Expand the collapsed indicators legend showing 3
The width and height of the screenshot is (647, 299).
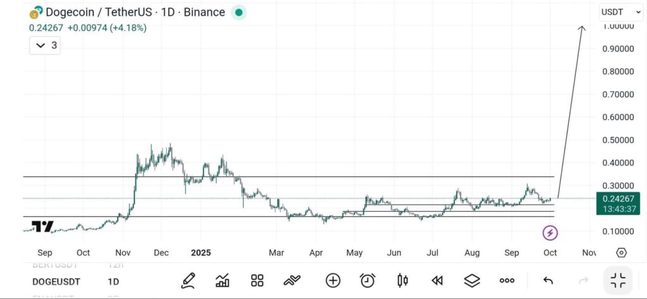point(45,46)
